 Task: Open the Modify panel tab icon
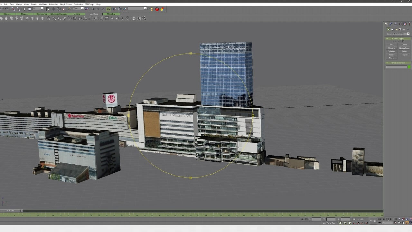click(x=391, y=24)
